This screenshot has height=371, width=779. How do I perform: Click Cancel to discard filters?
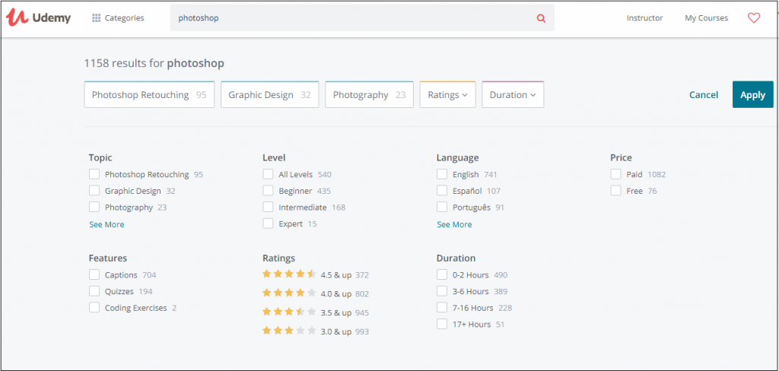coord(704,95)
